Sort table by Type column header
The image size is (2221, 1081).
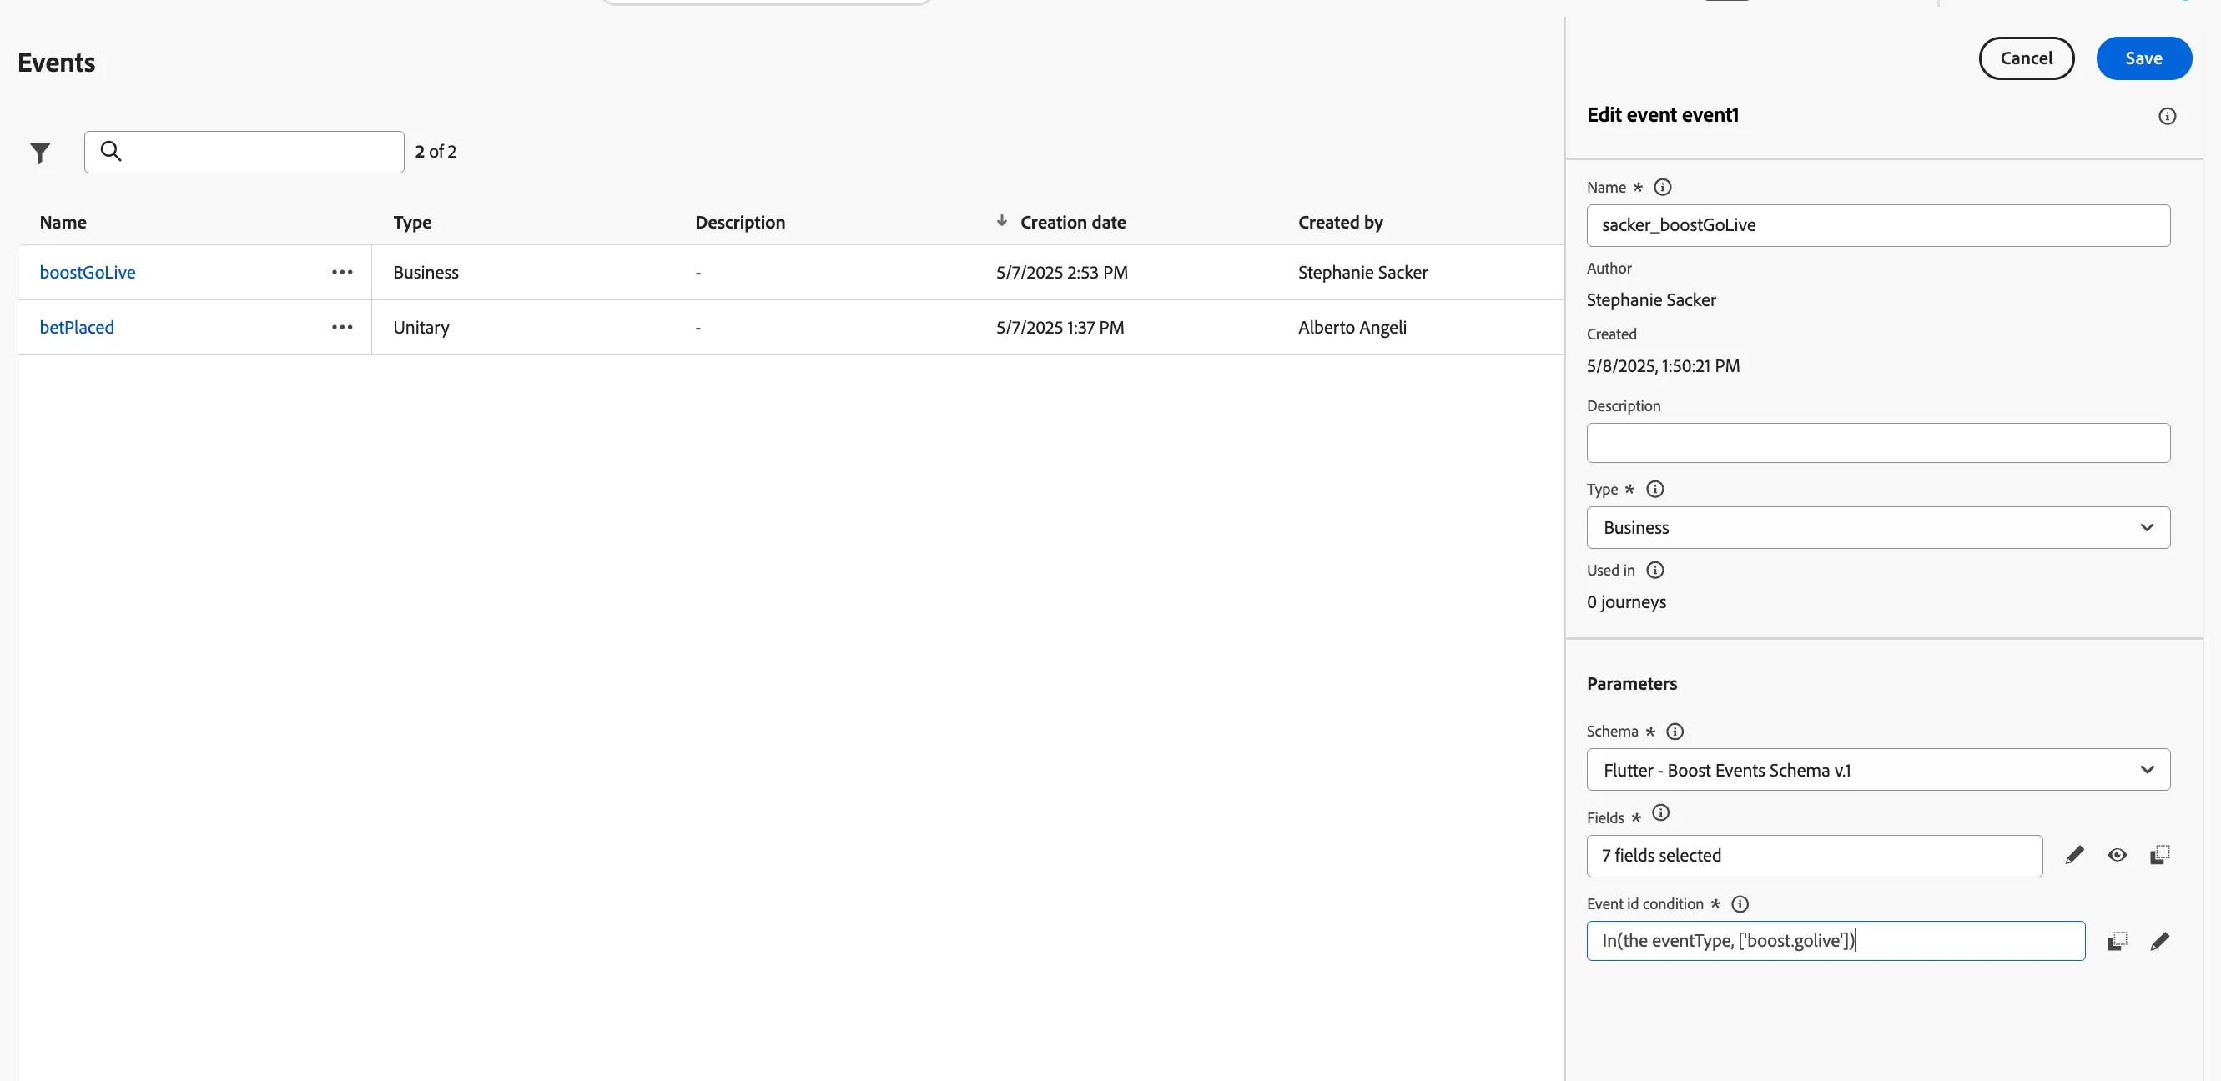(x=412, y=223)
